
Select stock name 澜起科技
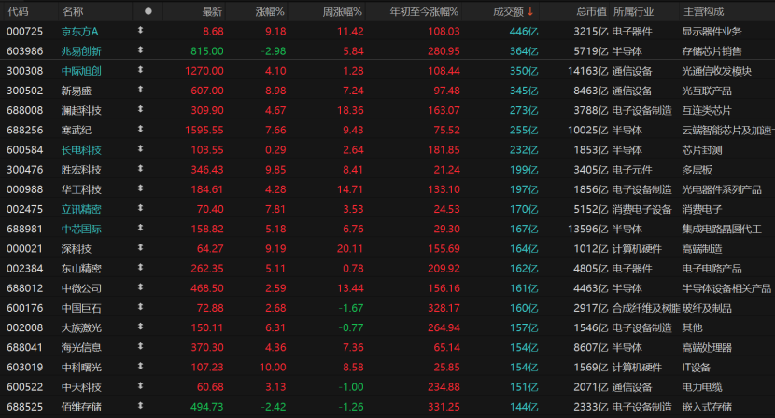(x=81, y=111)
